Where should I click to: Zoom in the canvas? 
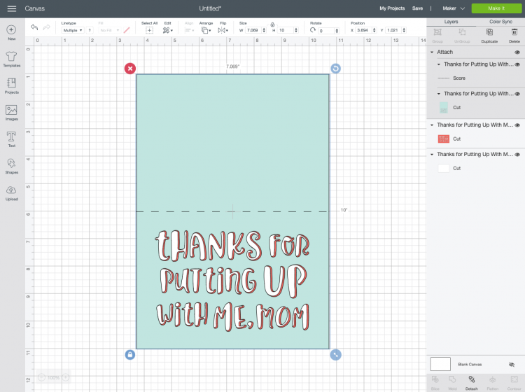pyautogui.click(x=66, y=377)
